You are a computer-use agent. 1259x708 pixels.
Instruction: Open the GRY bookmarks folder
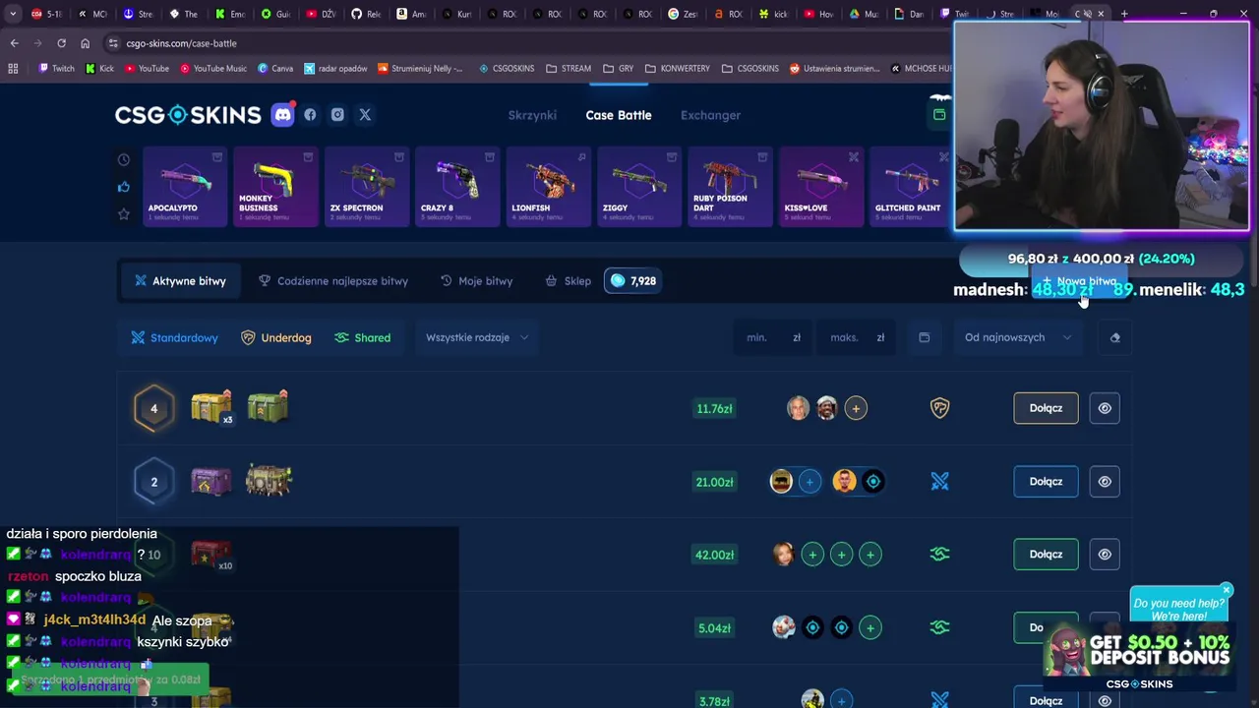619,69
